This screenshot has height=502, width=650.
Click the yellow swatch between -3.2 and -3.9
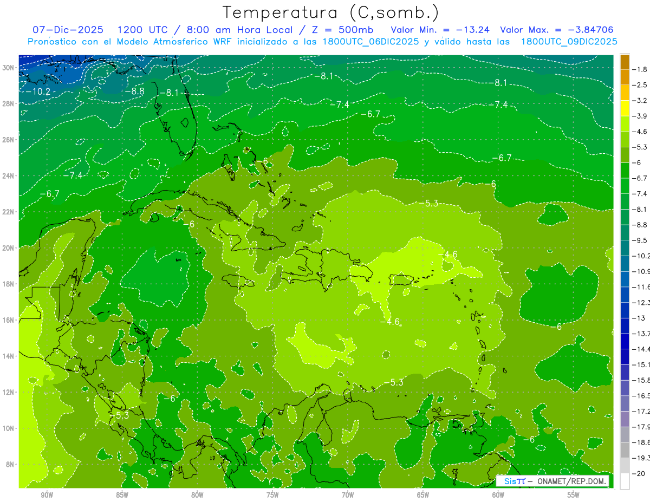pos(625,108)
